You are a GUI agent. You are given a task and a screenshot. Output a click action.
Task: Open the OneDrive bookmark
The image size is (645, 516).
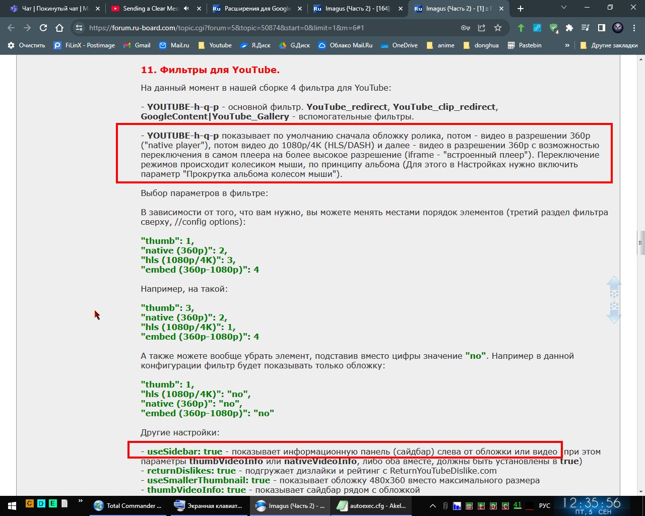(x=399, y=45)
